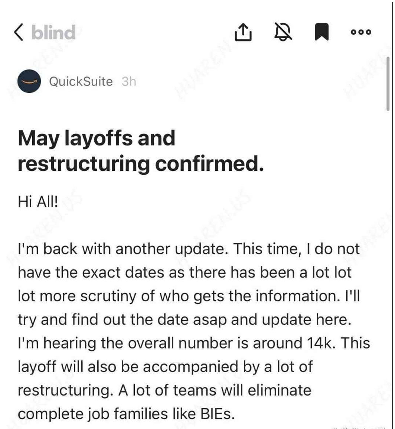The height and width of the screenshot is (429, 395).
Task: Tap the back chevron arrow
Action: pos(19,32)
